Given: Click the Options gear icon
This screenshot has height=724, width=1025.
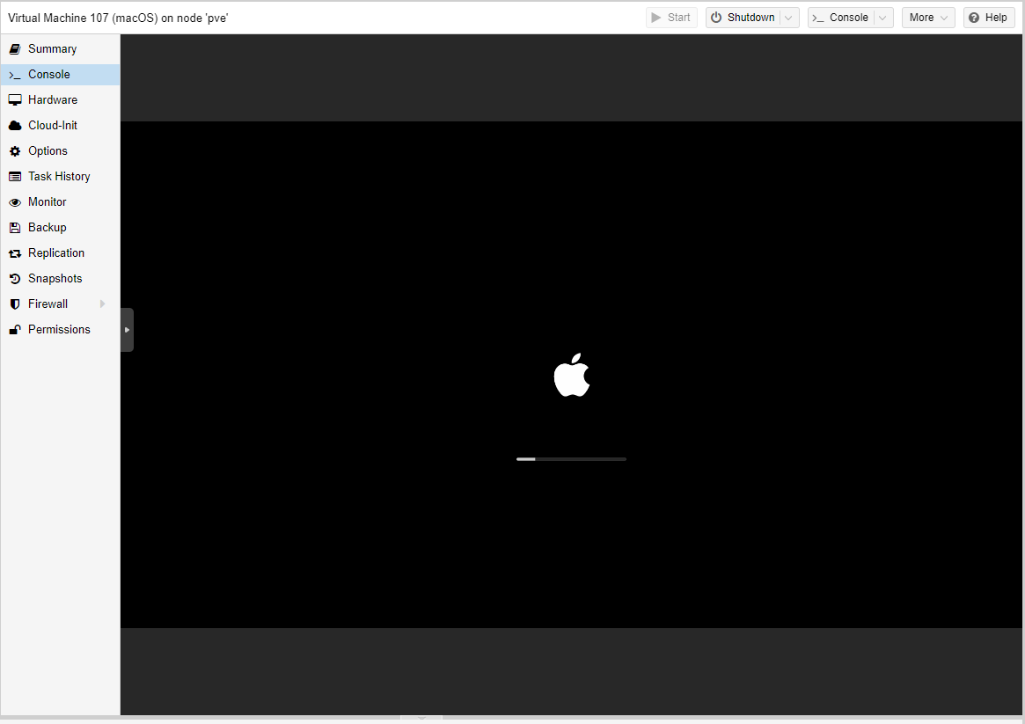Looking at the screenshot, I should point(14,151).
